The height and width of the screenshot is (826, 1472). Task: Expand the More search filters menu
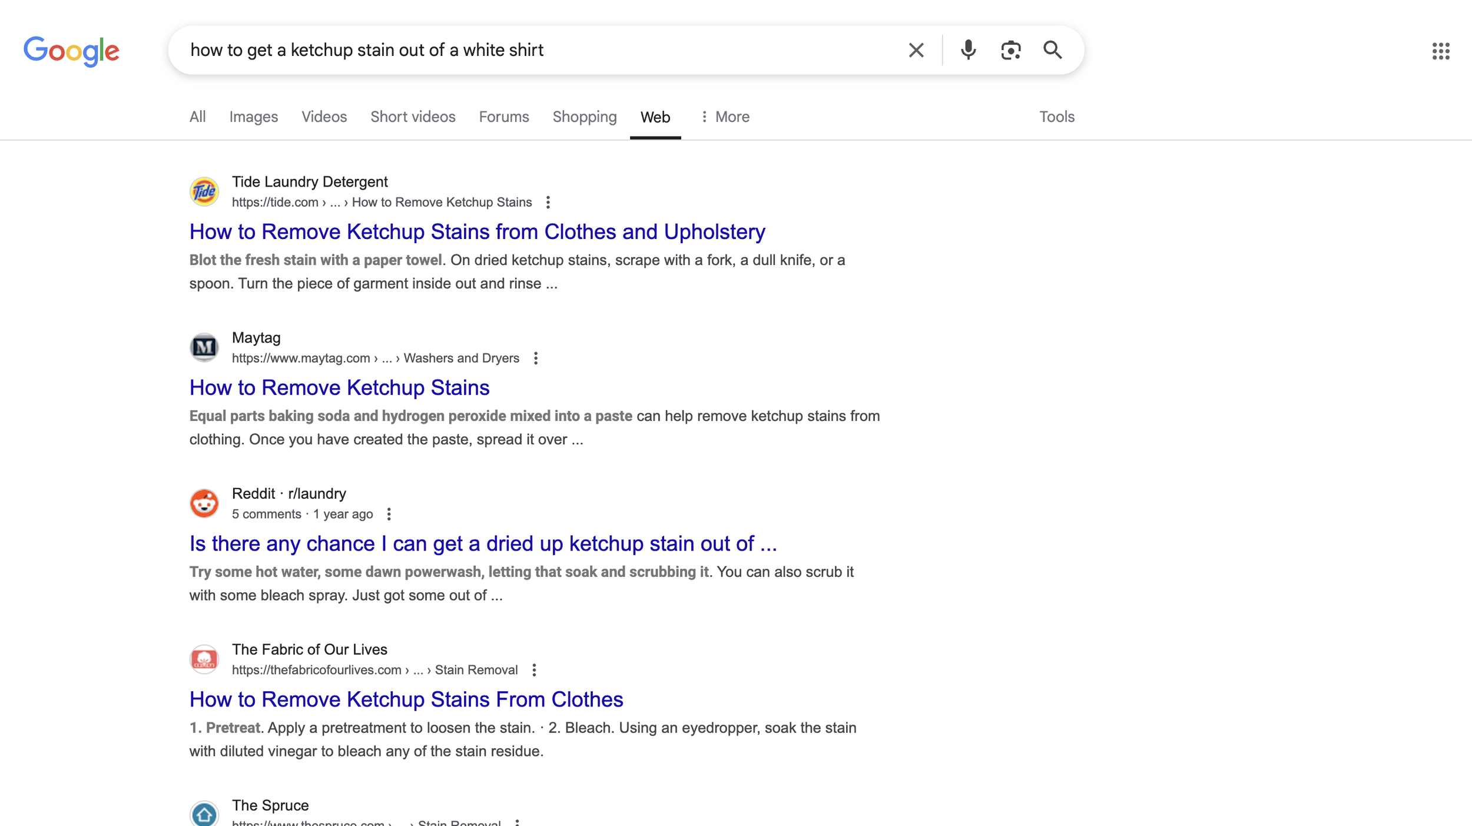click(725, 117)
